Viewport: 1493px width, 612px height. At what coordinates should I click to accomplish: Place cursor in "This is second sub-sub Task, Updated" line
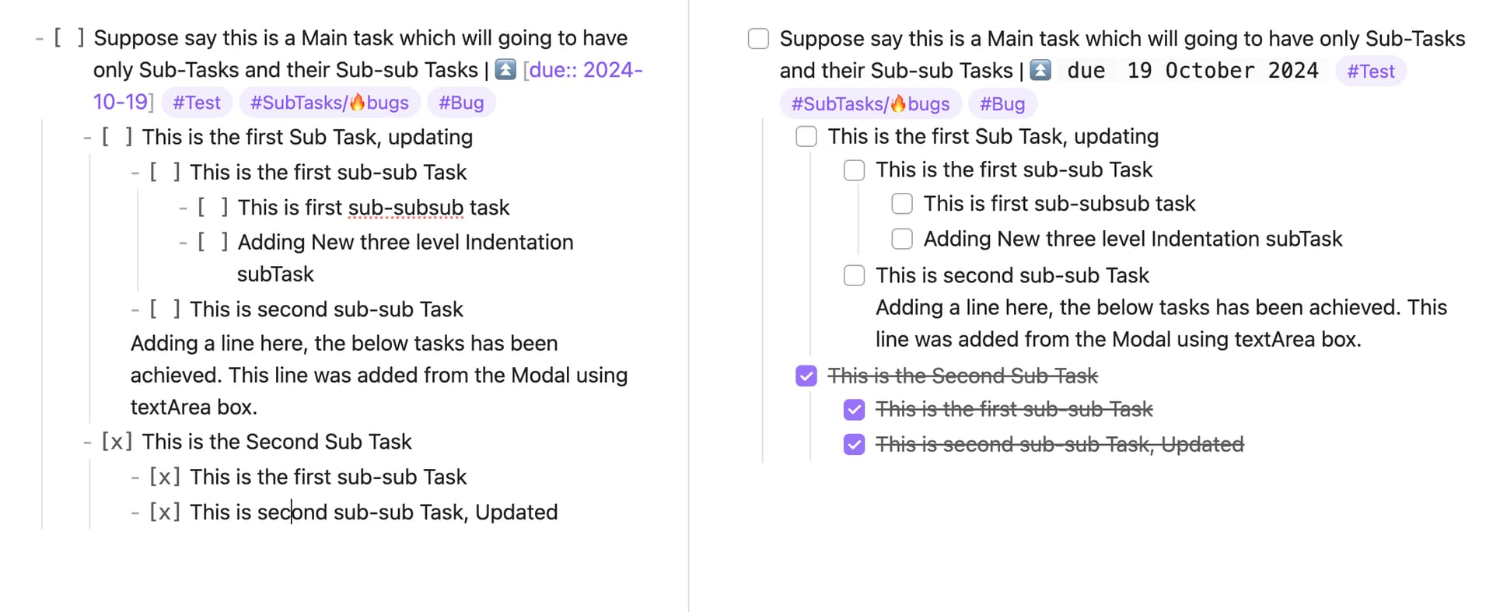[373, 512]
